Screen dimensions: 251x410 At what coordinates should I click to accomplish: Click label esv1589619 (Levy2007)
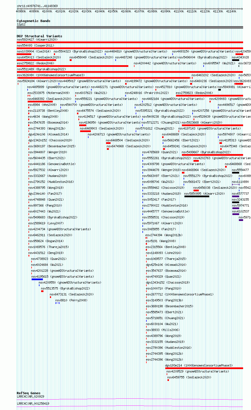tap(46, 223)
